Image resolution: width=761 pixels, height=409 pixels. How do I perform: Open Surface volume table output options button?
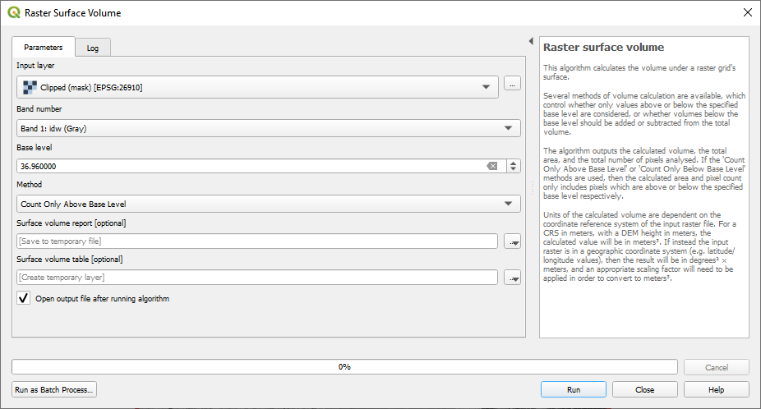[512, 278]
